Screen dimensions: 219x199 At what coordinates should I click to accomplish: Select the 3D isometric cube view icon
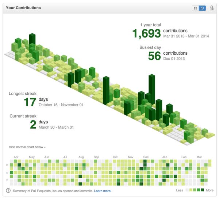point(202,8)
